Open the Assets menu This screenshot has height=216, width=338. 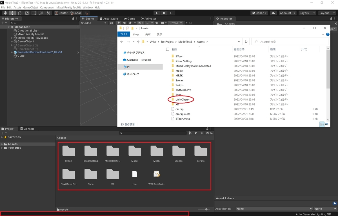(17, 7)
